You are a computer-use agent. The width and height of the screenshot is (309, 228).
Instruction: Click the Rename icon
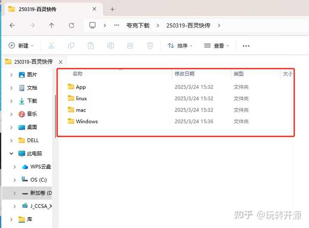[110, 46]
